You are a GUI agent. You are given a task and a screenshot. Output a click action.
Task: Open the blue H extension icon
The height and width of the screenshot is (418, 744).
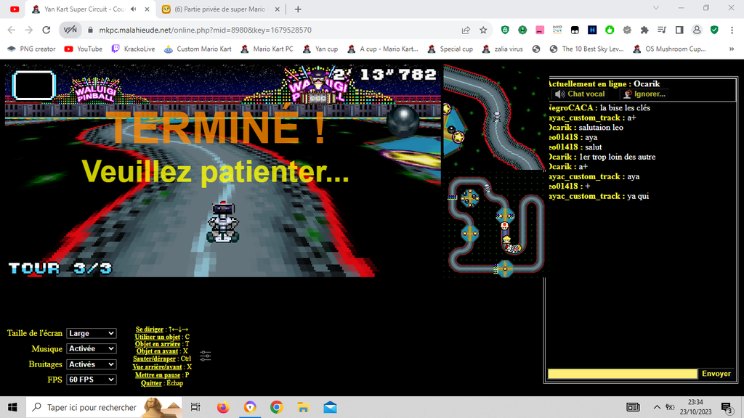point(592,30)
